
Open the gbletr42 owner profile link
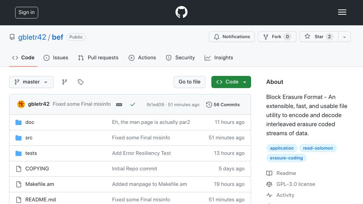[32, 37]
